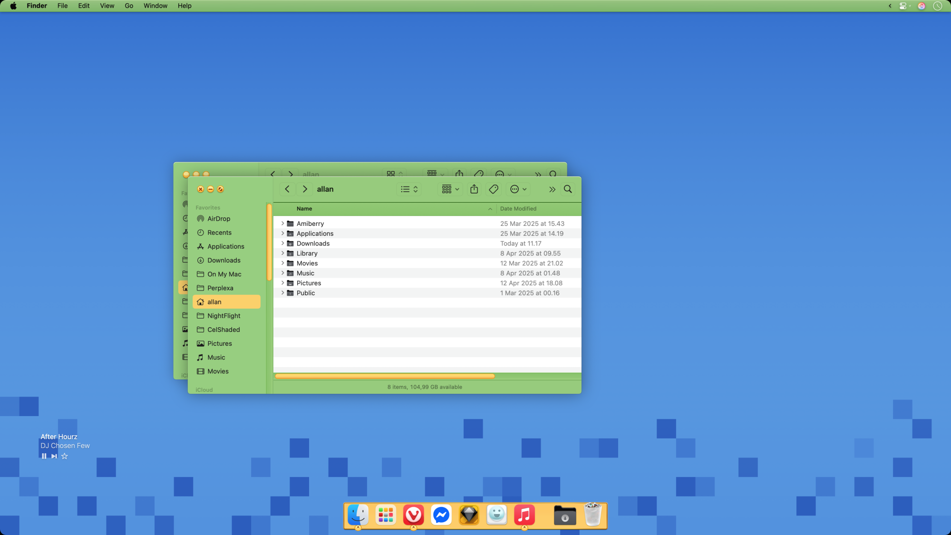Click the Edit Tags icon in toolbar
The image size is (951, 535).
(x=494, y=189)
